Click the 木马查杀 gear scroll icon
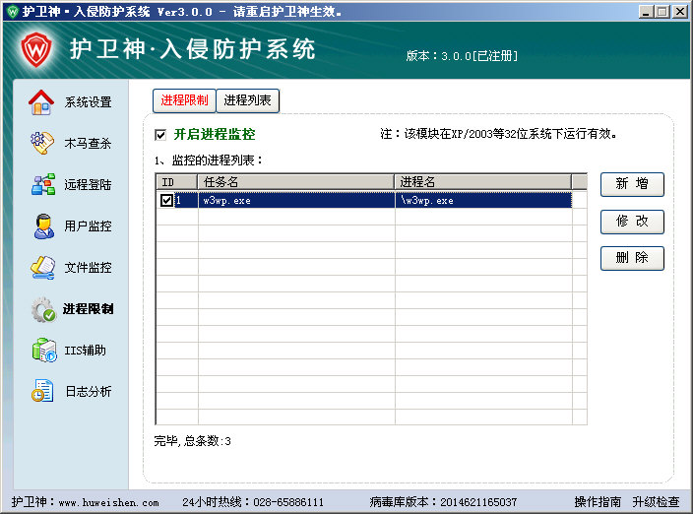Viewport: 693px width, 514px height. (42, 143)
